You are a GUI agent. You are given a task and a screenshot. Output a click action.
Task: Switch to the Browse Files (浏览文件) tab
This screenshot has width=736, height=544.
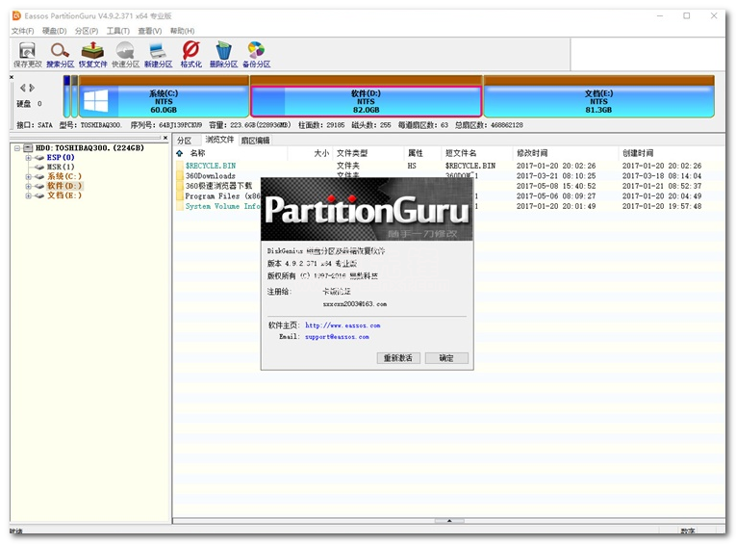click(x=219, y=140)
